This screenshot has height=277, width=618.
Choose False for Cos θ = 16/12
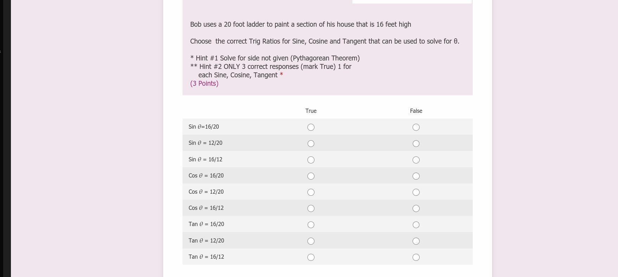point(416,208)
